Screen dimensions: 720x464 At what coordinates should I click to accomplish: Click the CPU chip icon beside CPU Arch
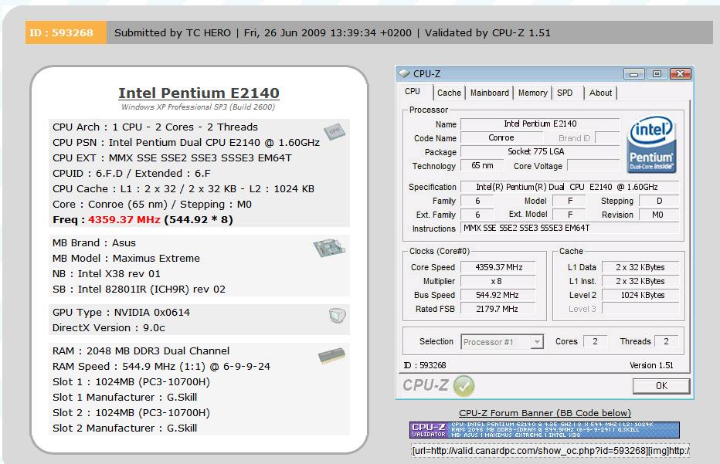(335, 131)
